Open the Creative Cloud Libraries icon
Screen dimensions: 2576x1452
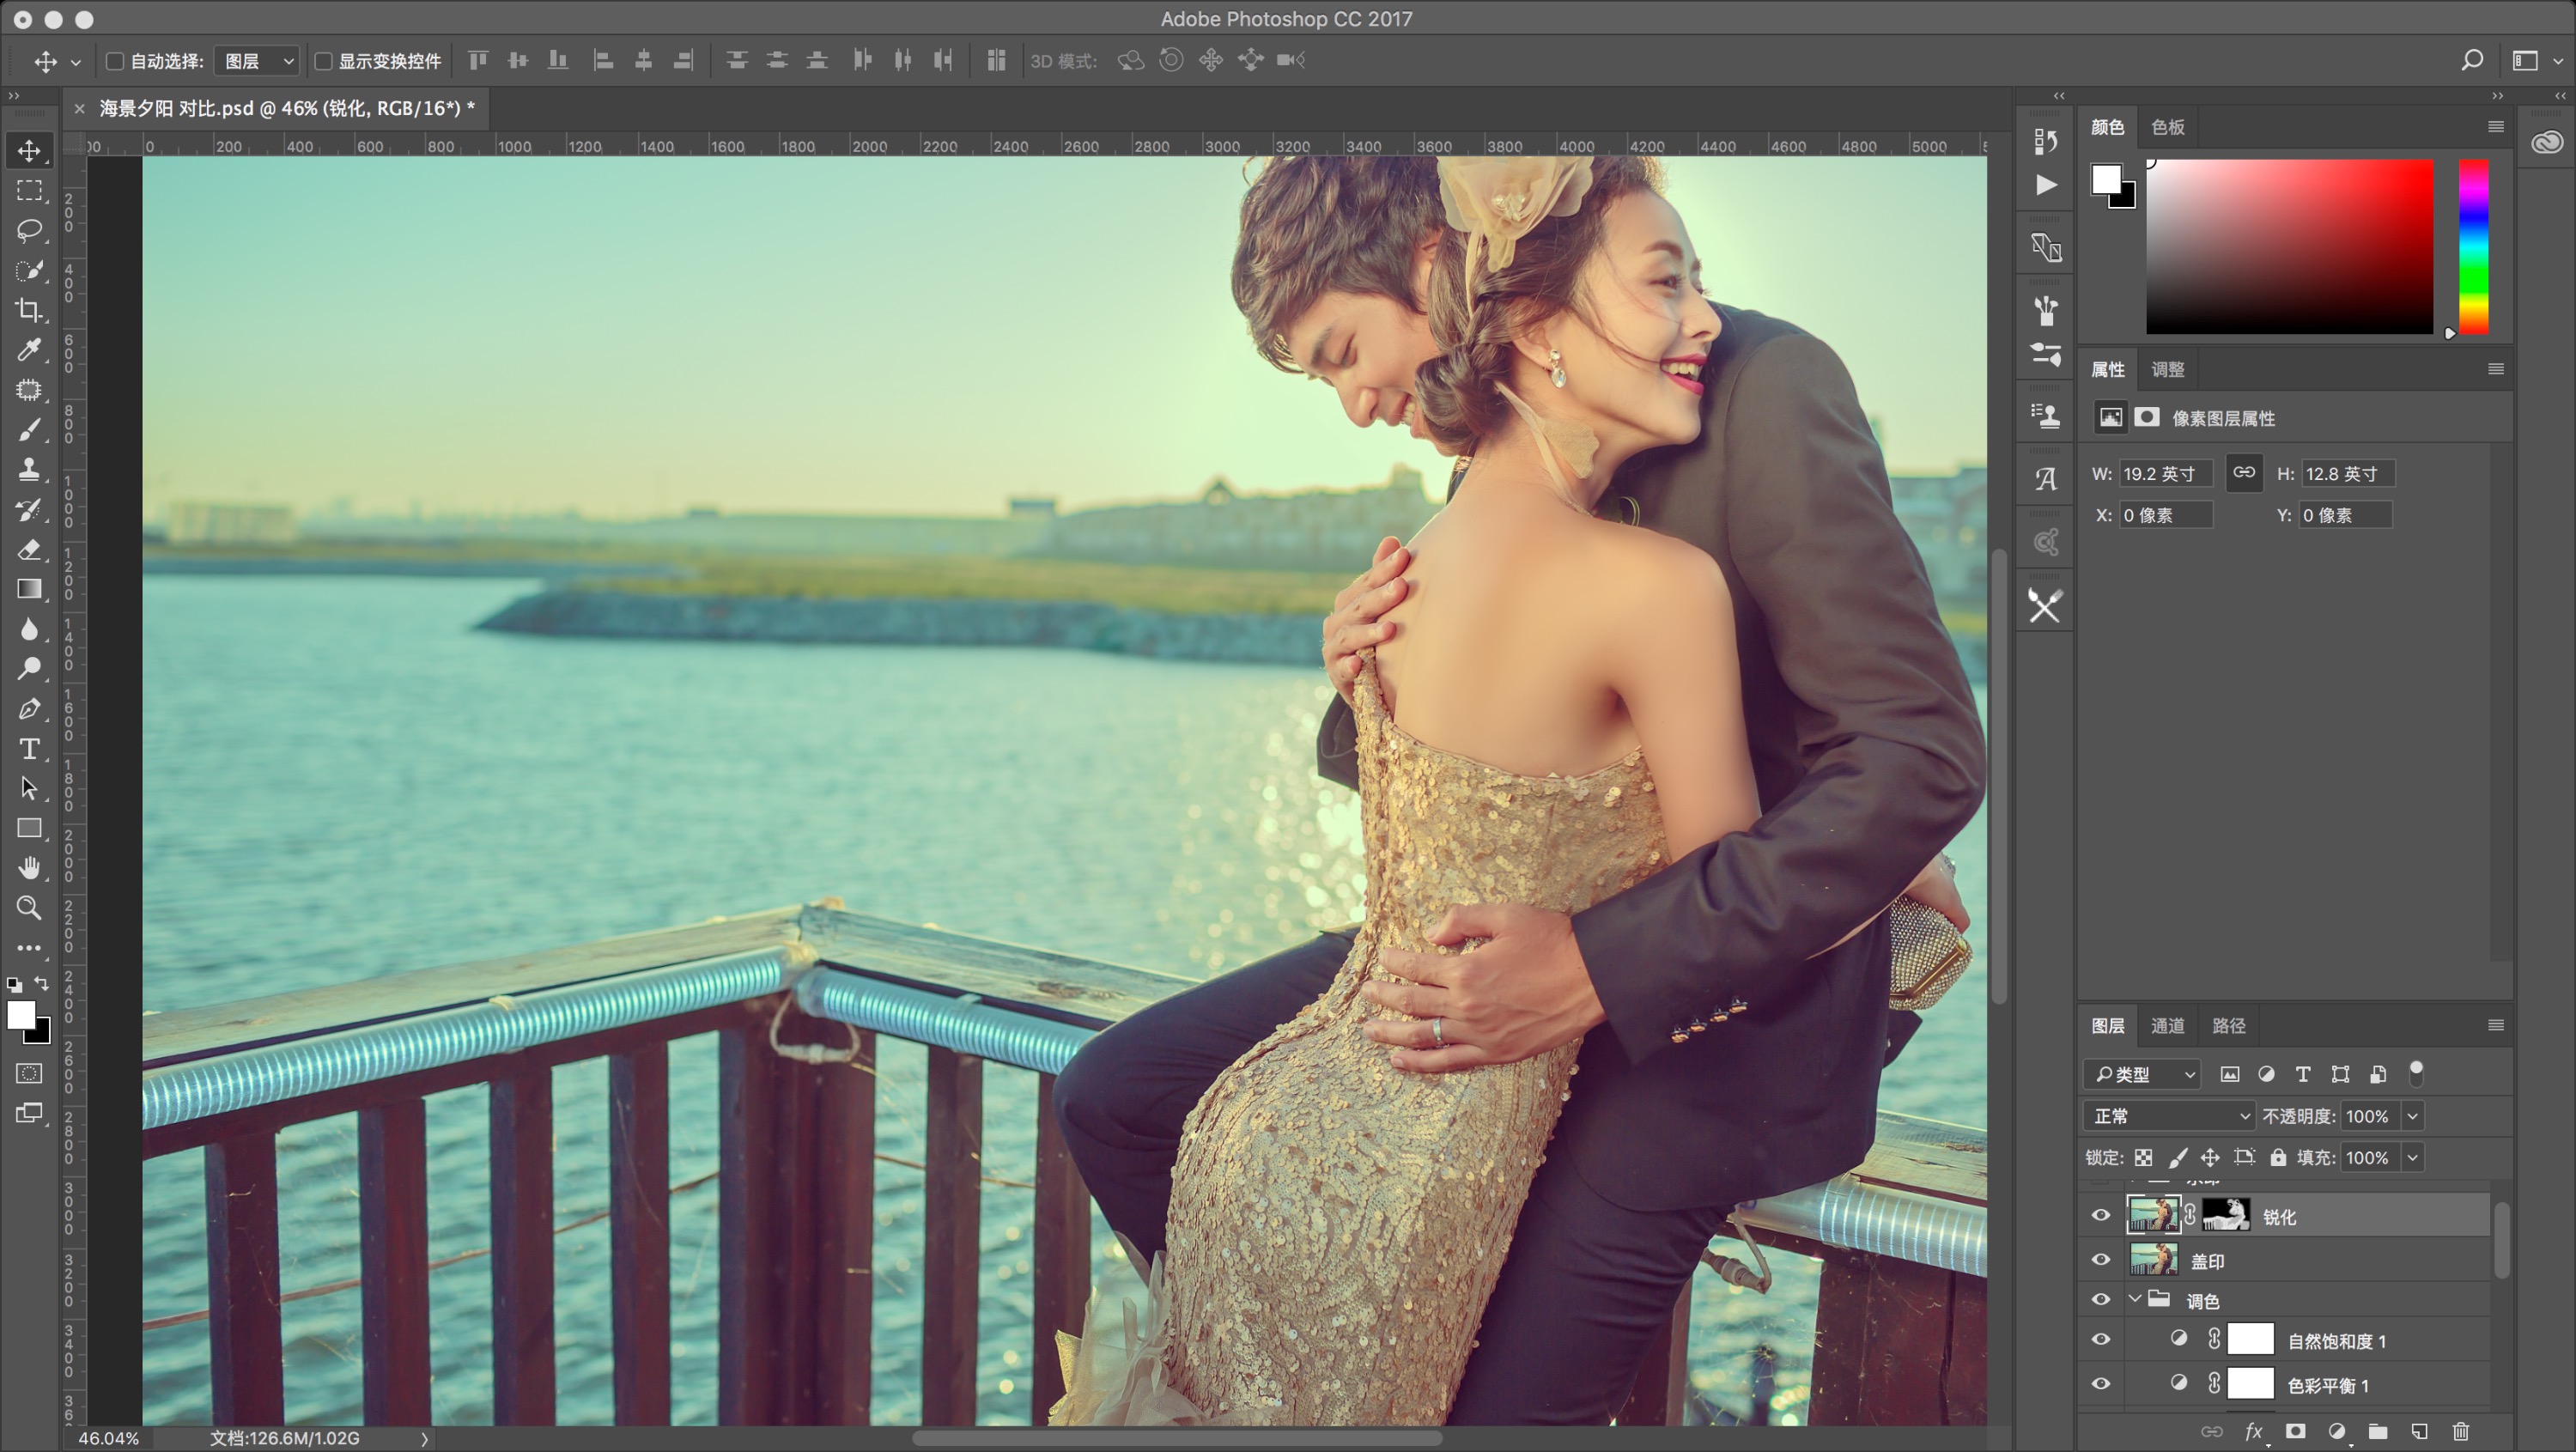2547,142
